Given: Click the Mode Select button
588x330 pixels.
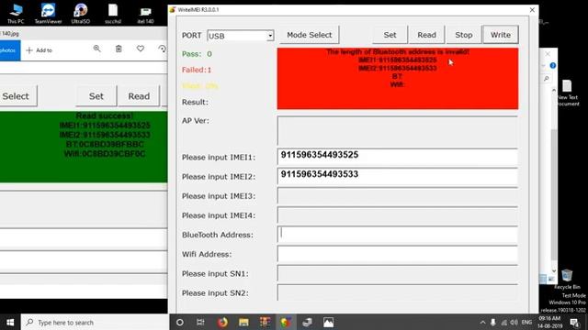Looking at the screenshot, I should coord(310,35).
